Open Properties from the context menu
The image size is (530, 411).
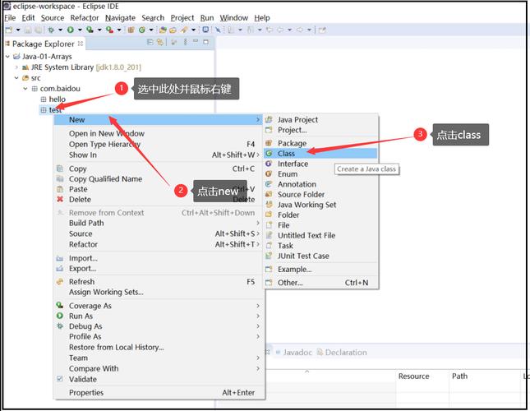[159, 393]
